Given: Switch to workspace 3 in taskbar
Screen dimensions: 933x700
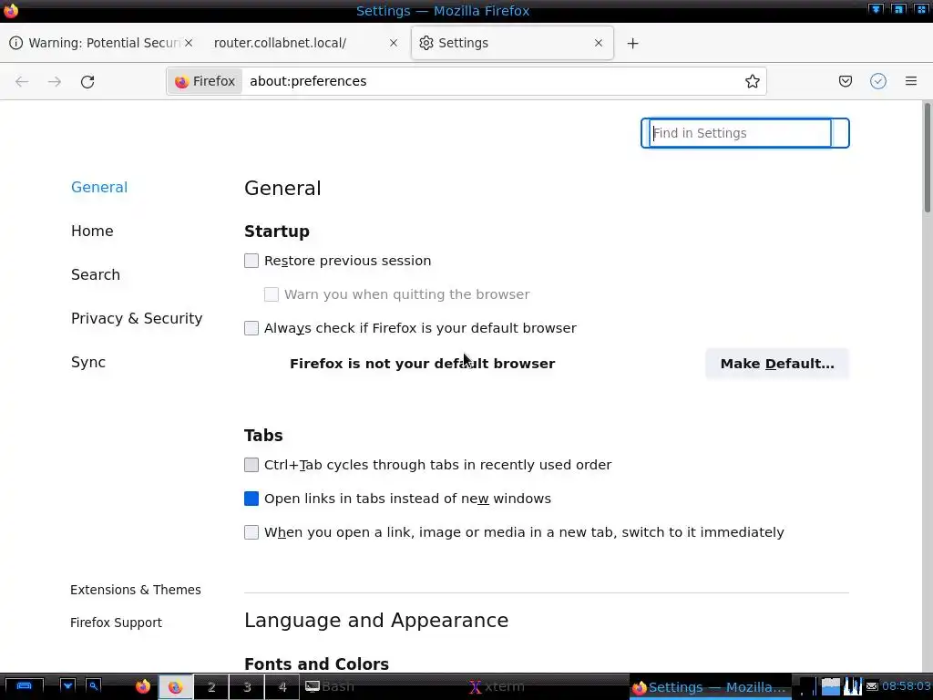Looking at the screenshot, I should click(247, 687).
